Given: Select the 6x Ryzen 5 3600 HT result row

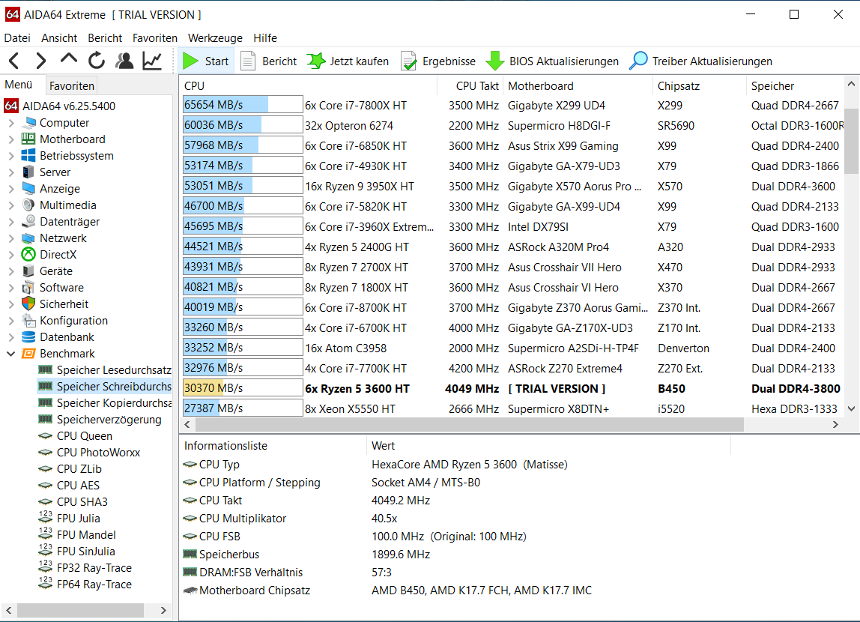Looking at the screenshot, I should coord(512,388).
